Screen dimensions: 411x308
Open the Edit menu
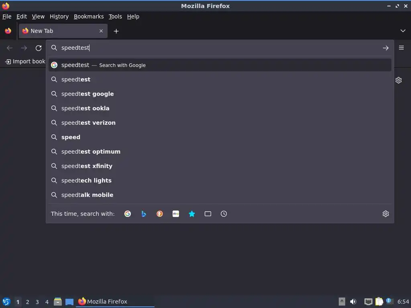coord(22,16)
